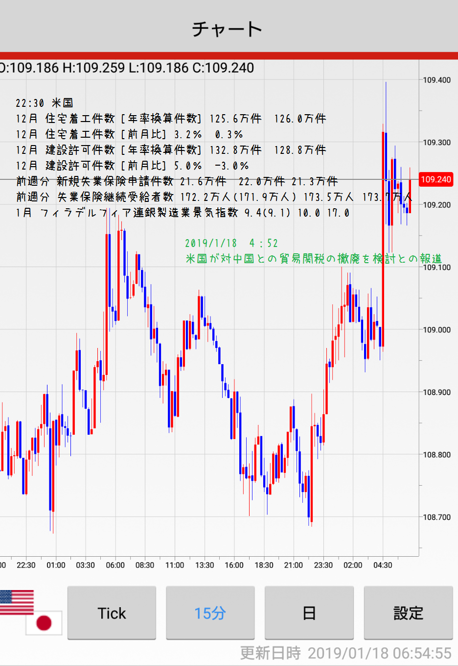Select the 04:30 time axis marker
The height and width of the screenshot is (666, 458).
click(383, 565)
